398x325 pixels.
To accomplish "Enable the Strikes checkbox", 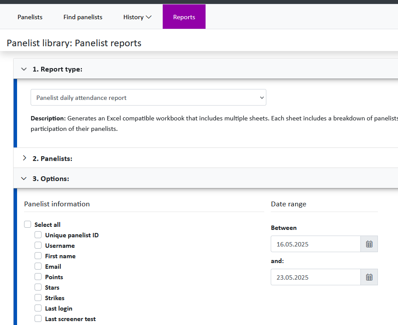I will pos(38,298).
